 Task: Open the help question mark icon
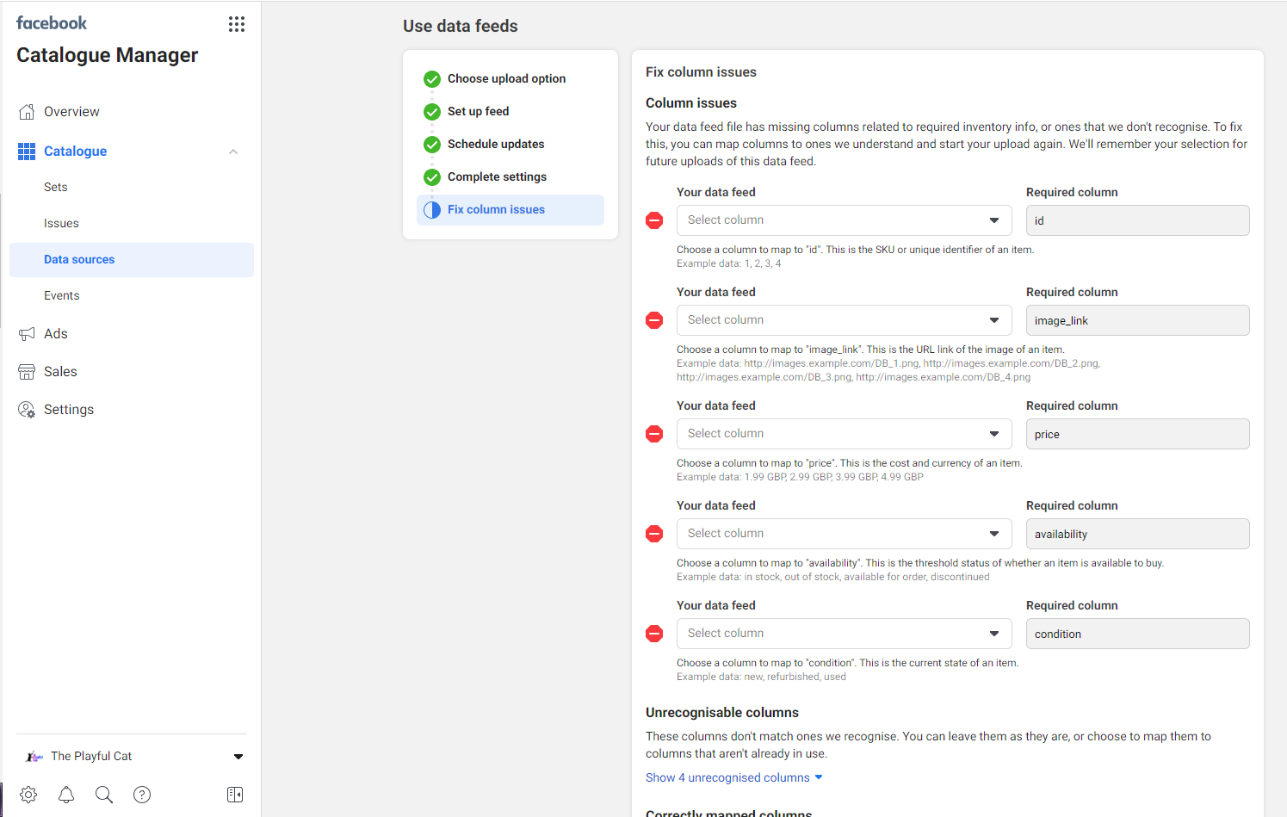click(142, 795)
